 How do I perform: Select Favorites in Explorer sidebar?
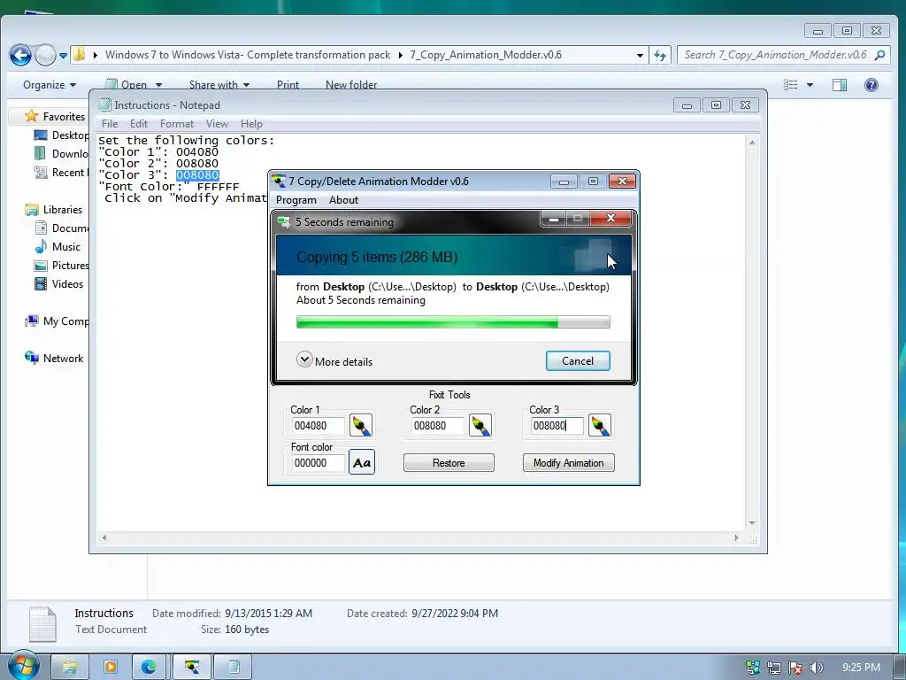tap(56, 116)
